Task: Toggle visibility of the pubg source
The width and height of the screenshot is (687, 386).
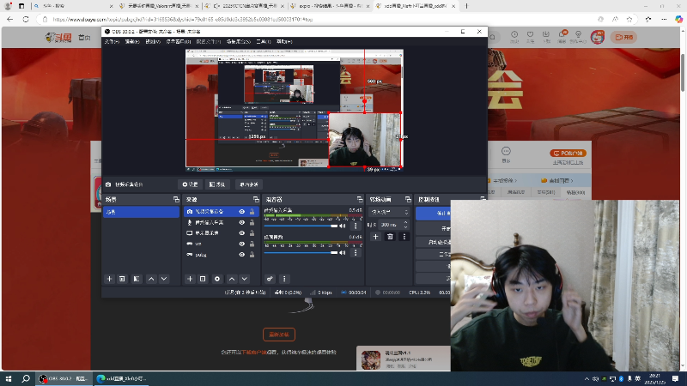Action: click(x=241, y=254)
